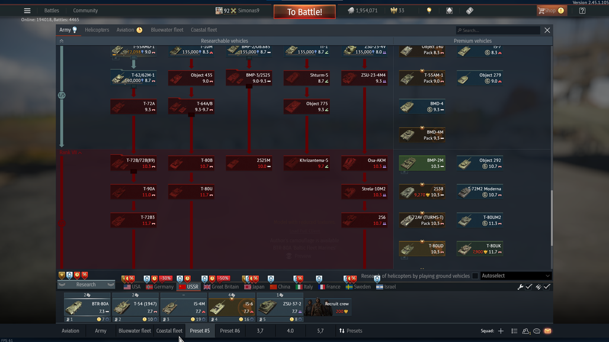The image size is (609, 342).
Task: Open the orange mail envelope icon
Action: coord(547,331)
